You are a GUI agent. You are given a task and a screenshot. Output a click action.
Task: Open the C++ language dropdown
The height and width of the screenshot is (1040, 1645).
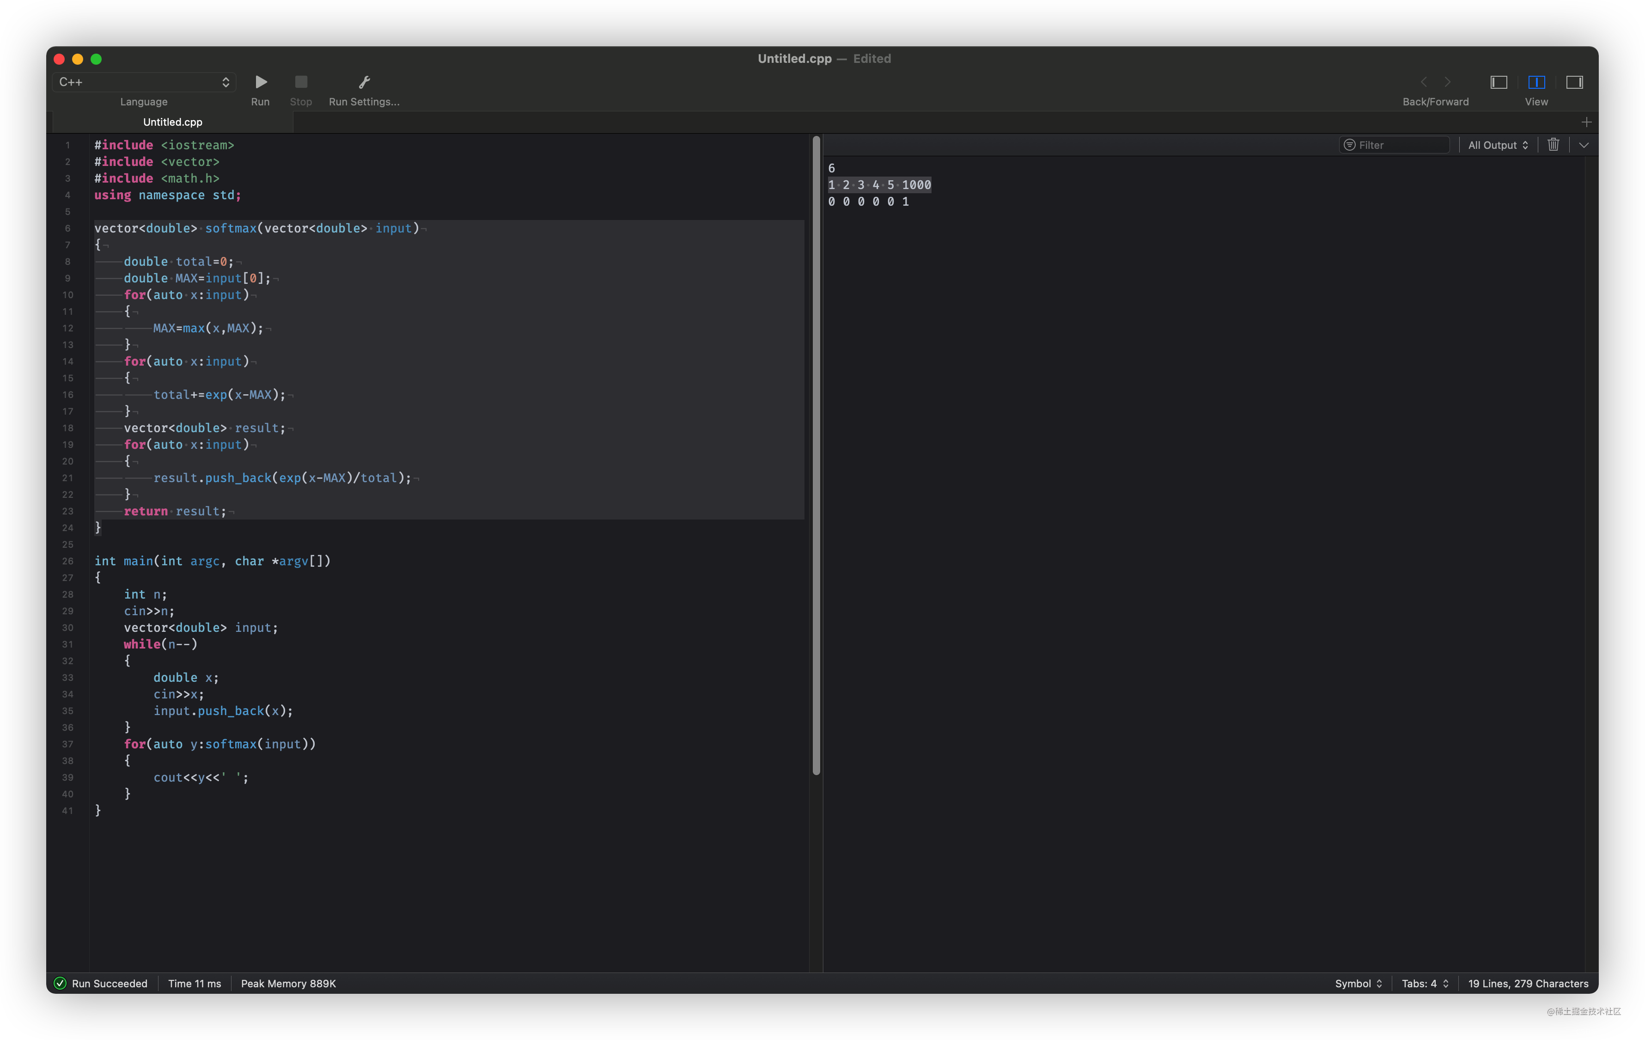(144, 82)
